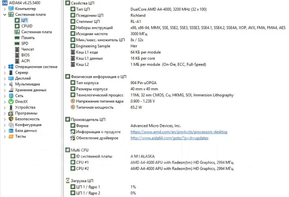
Task: Click the Технологический процесс row label
Action: [x=100, y=95]
